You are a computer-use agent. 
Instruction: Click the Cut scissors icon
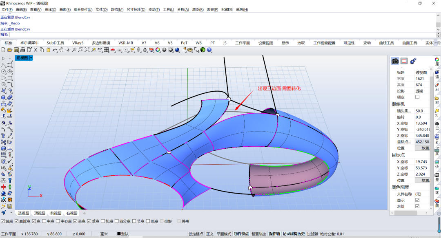tap(36, 50)
